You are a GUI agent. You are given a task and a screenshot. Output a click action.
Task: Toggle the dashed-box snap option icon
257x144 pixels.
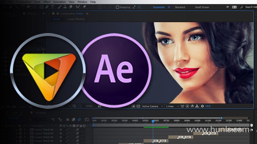point(139,7)
